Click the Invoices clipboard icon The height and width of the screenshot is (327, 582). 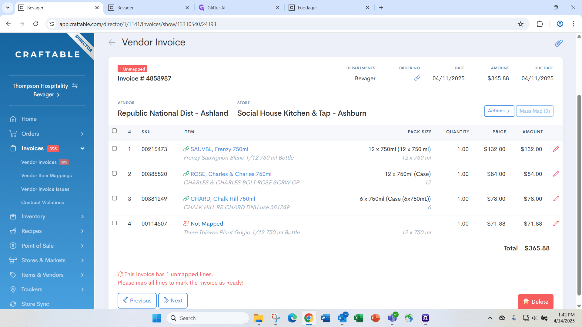[x=13, y=148]
